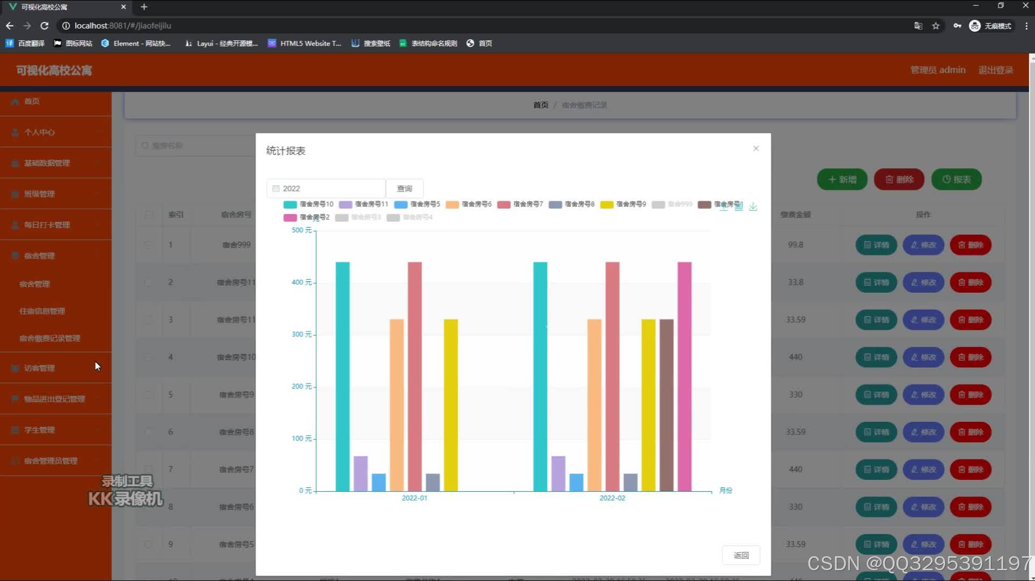This screenshot has width=1035, height=581.
Task: Open 百度翻译 bookmark
Action: click(x=25, y=44)
